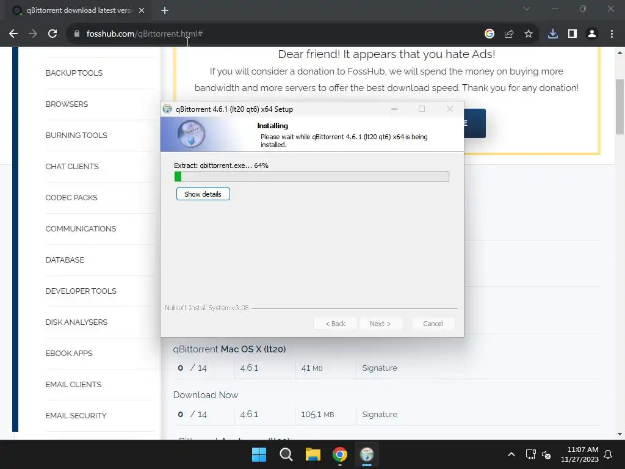625x469 pixels.
Task: Bookmark this page with star icon
Action: 529,34
